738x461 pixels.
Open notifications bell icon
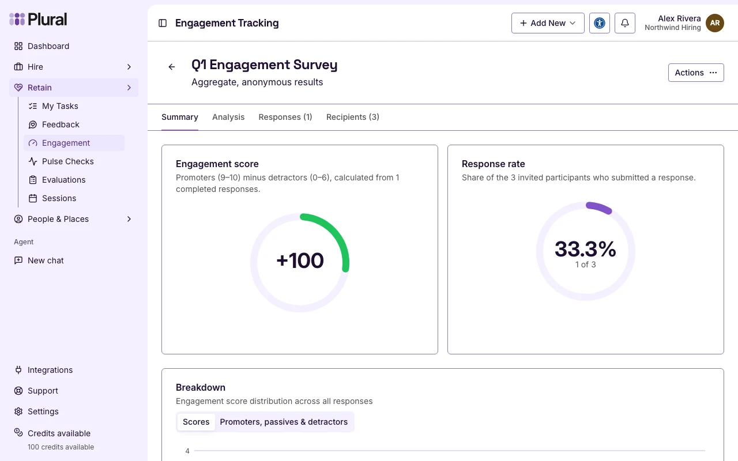pos(625,23)
